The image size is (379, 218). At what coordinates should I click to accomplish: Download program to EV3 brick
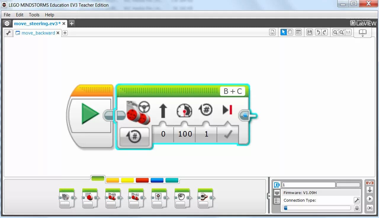[370, 190]
